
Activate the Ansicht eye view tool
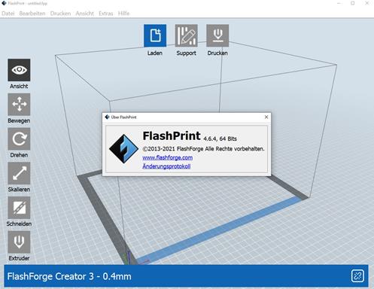[19, 70]
